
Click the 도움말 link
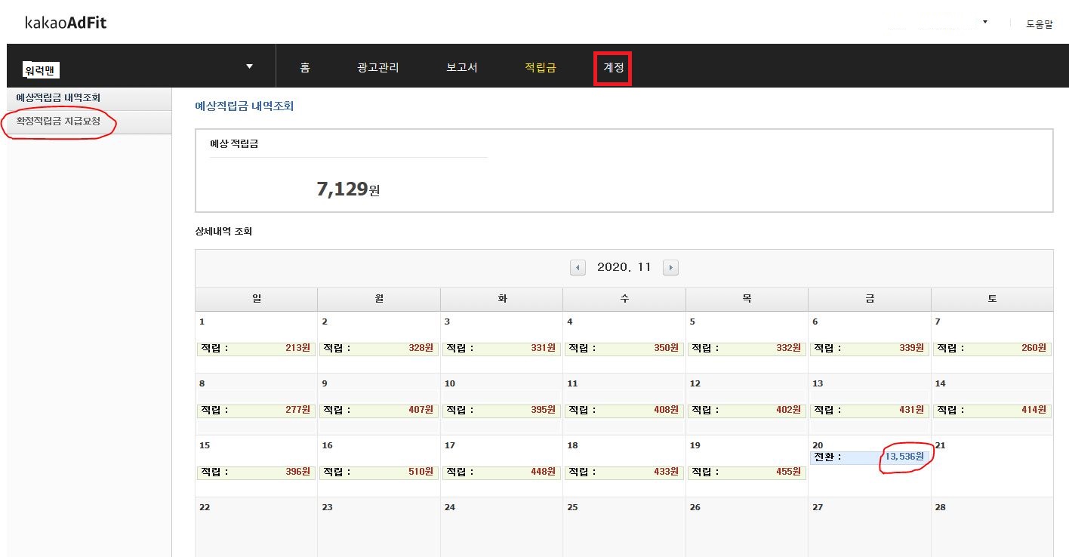[x=1039, y=24]
